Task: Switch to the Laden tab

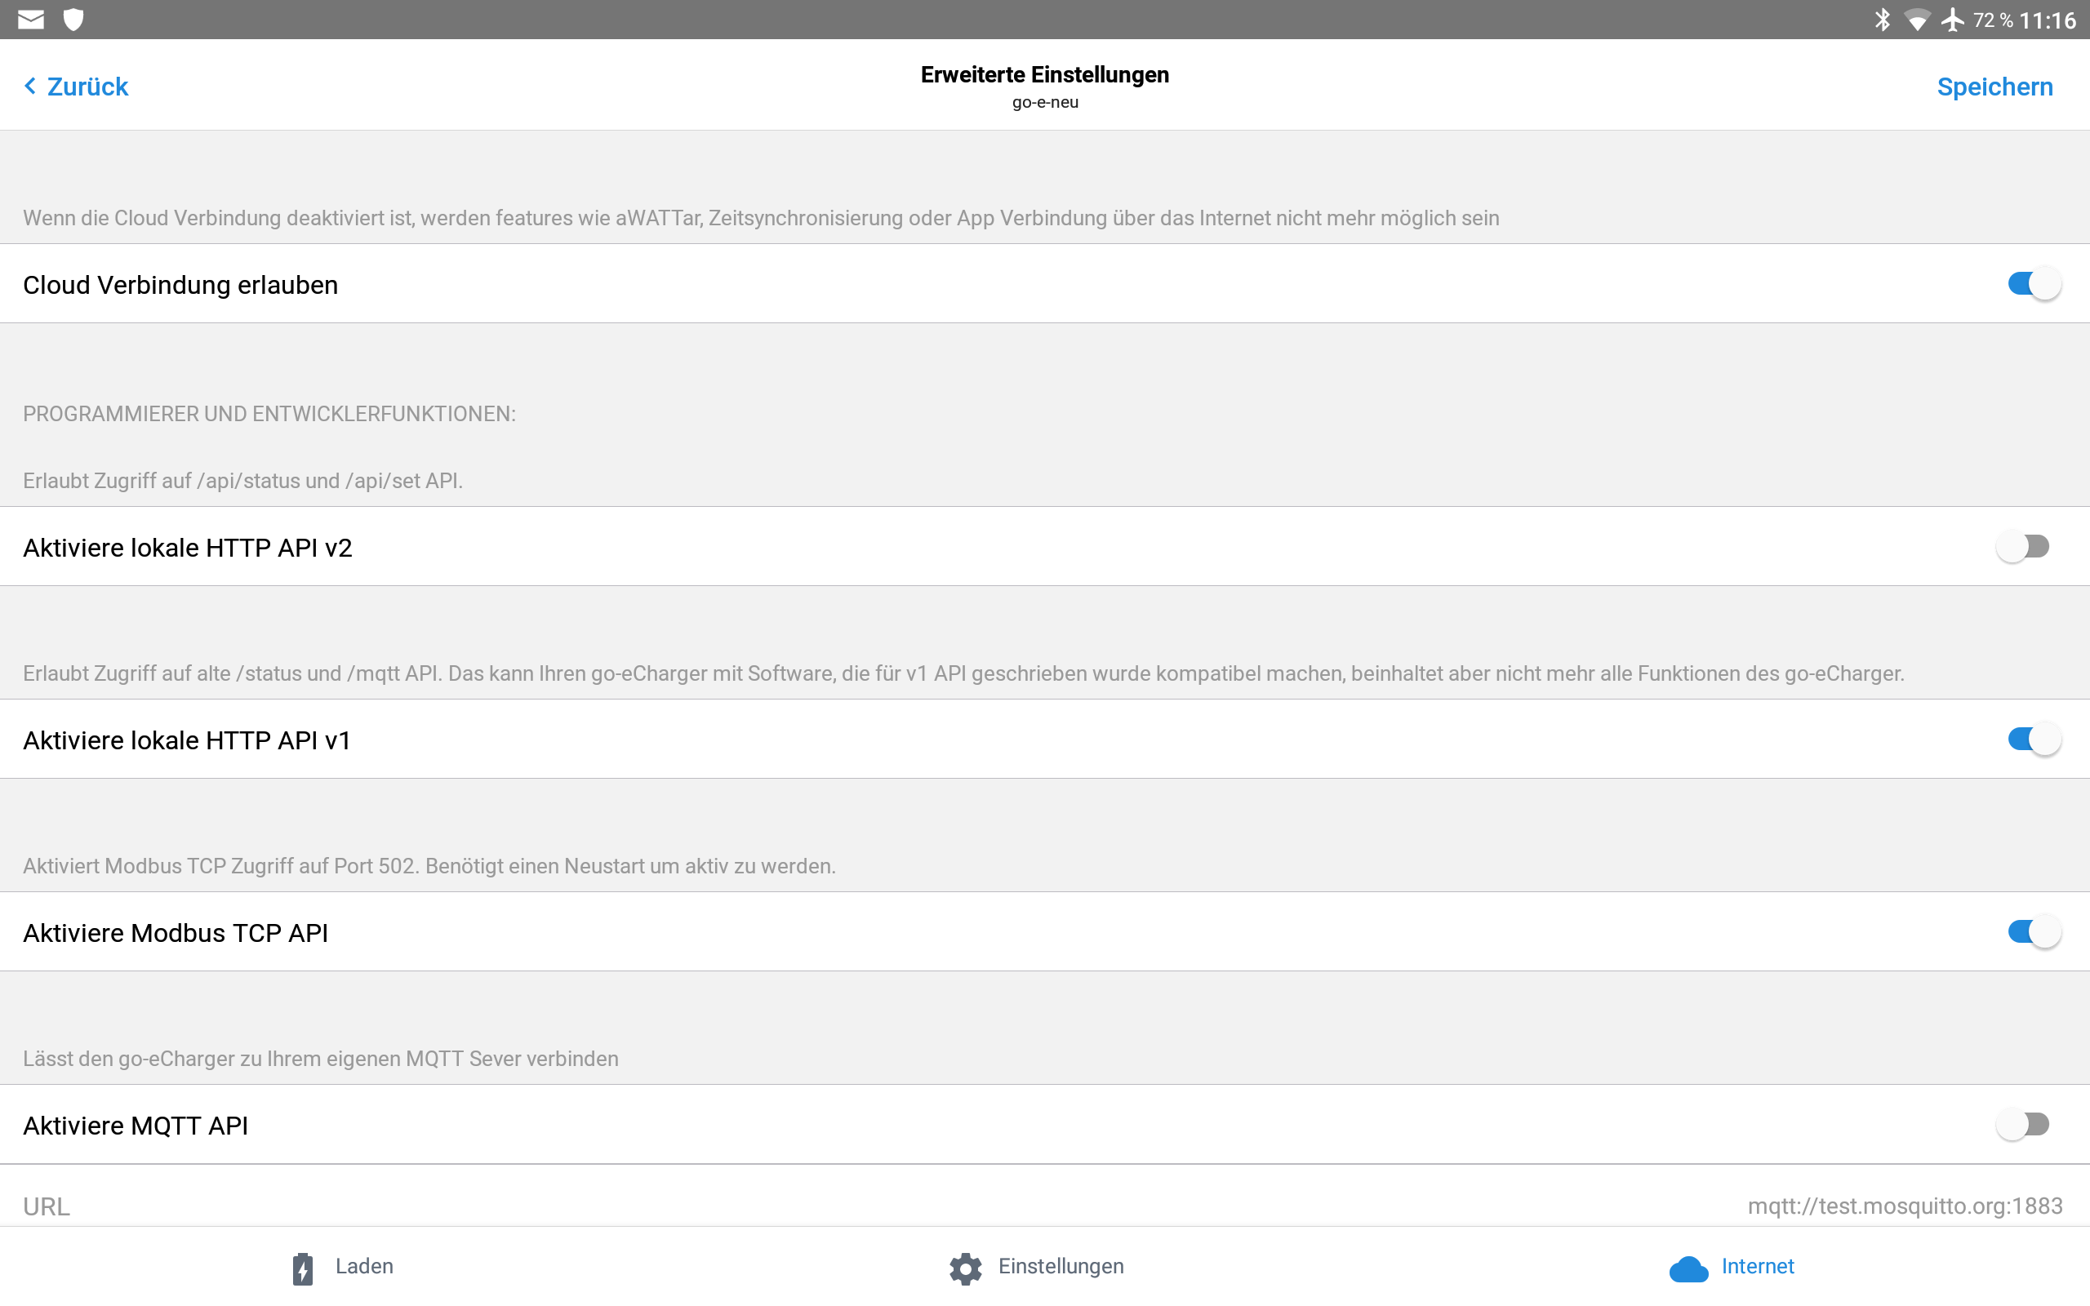Action: [x=363, y=1266]
